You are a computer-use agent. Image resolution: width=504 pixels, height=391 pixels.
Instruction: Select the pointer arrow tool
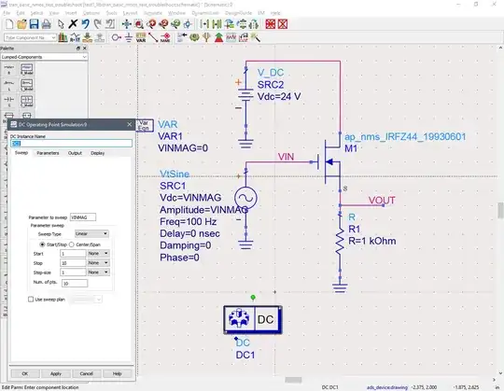61,24
